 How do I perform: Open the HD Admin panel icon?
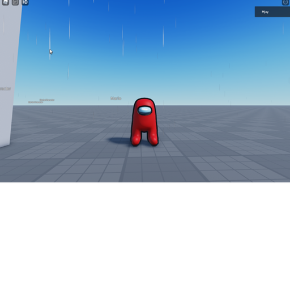tap(25, 2)
